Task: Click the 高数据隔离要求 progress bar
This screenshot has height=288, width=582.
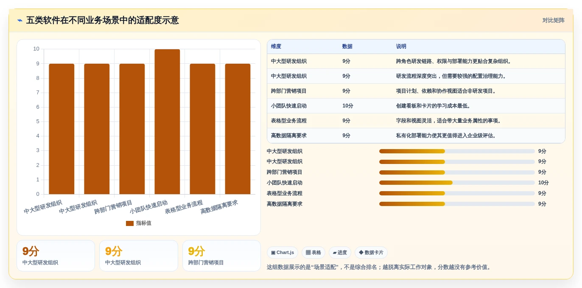Action: (x=457, y=204)
